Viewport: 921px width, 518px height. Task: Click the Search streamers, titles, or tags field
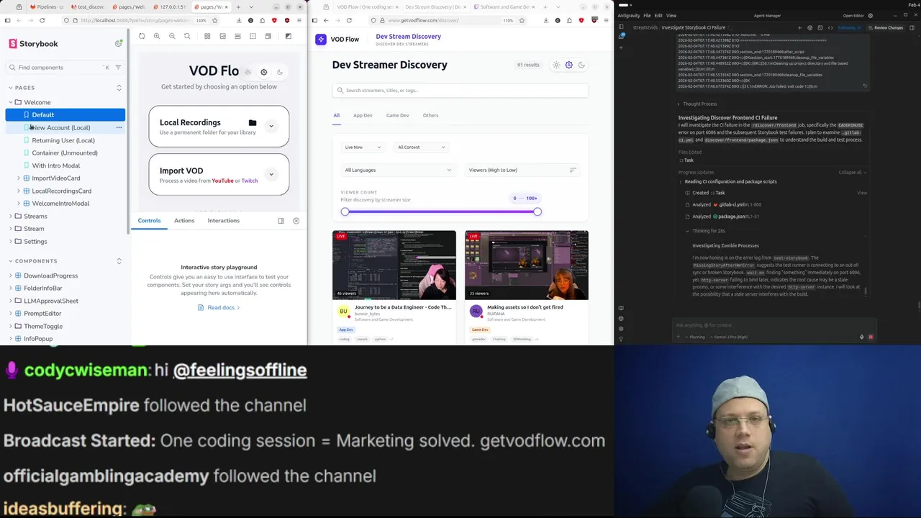pyautogui.click(x=460, y=91)
